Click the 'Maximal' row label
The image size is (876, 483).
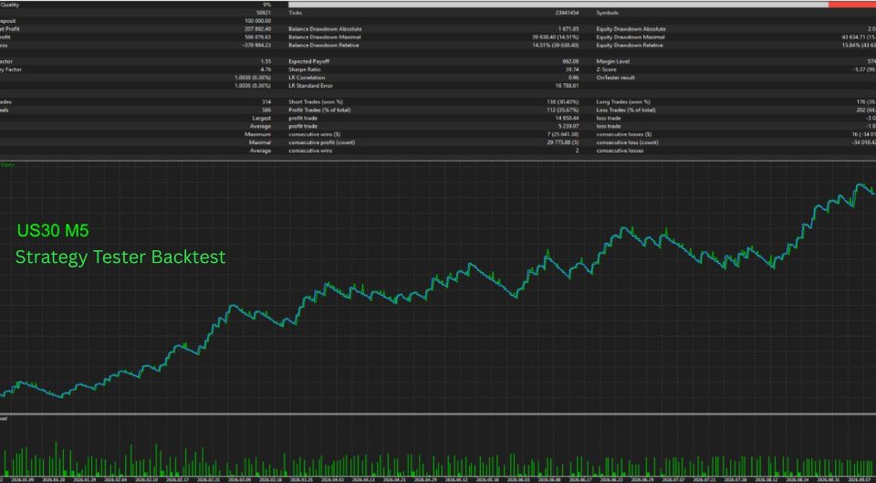click(x=260, y=142)
